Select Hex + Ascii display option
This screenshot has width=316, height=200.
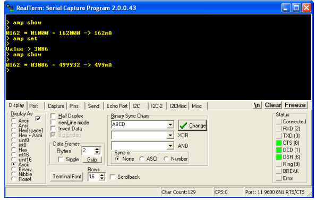(x=13, y=135)
